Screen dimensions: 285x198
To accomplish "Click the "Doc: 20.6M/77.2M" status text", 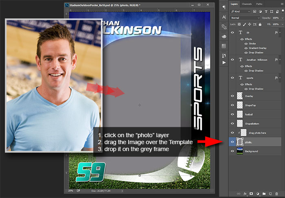I will pyautogui.click(x=101, y=191).
